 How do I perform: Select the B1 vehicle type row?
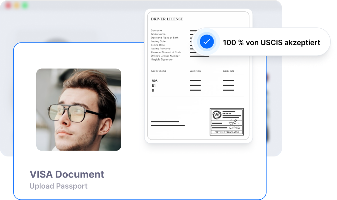point(154,85)
